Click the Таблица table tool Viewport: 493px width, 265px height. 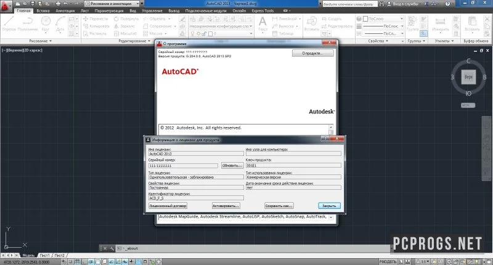click(283, 33)
